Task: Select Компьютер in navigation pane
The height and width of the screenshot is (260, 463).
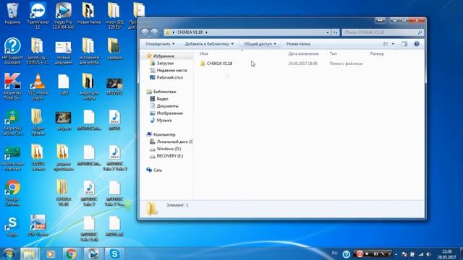Action: coord(164,134)
